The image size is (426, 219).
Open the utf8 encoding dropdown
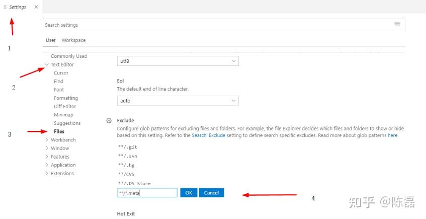pyautogui.click(x=178, y=61)
